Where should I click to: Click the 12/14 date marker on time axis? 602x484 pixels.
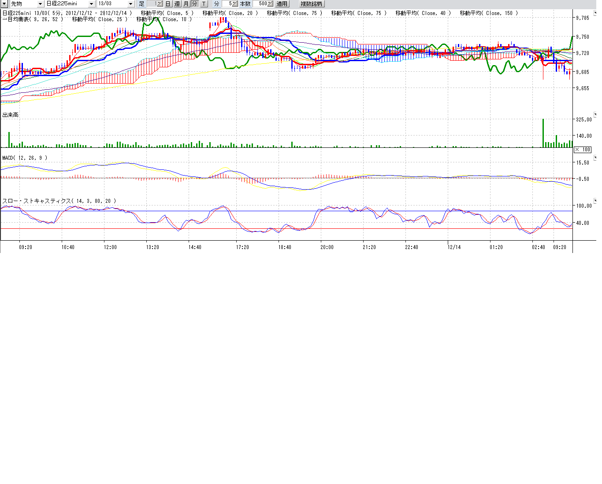point(454,247)
